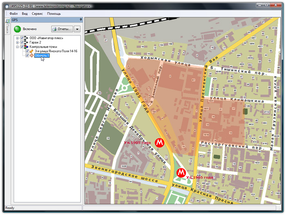Select Контрольные точки tree label

[x=43, y=47]
